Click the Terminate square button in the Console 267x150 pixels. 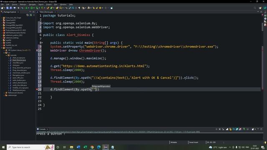(x=217, y=129)
